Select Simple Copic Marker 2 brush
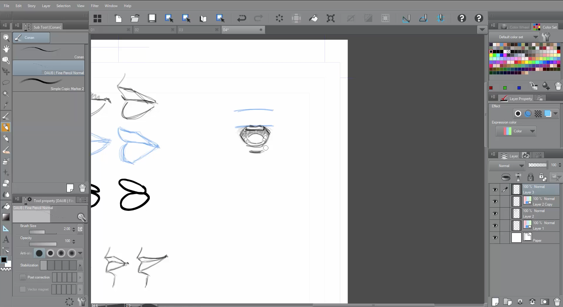Viewport: 563px width, 307px height. [x=49, y=84]
